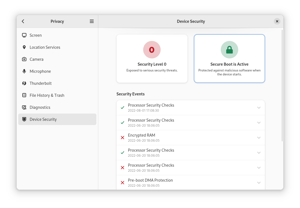Expand the first Processor Security Checks event
The width and height of the screenshot is (300, 208).
click(x=259, y=108)
